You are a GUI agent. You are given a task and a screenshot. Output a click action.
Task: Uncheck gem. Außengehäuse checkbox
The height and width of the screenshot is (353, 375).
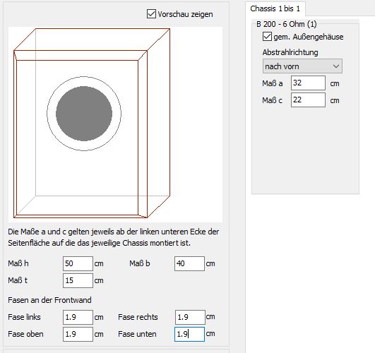click(x=267, y=37)
